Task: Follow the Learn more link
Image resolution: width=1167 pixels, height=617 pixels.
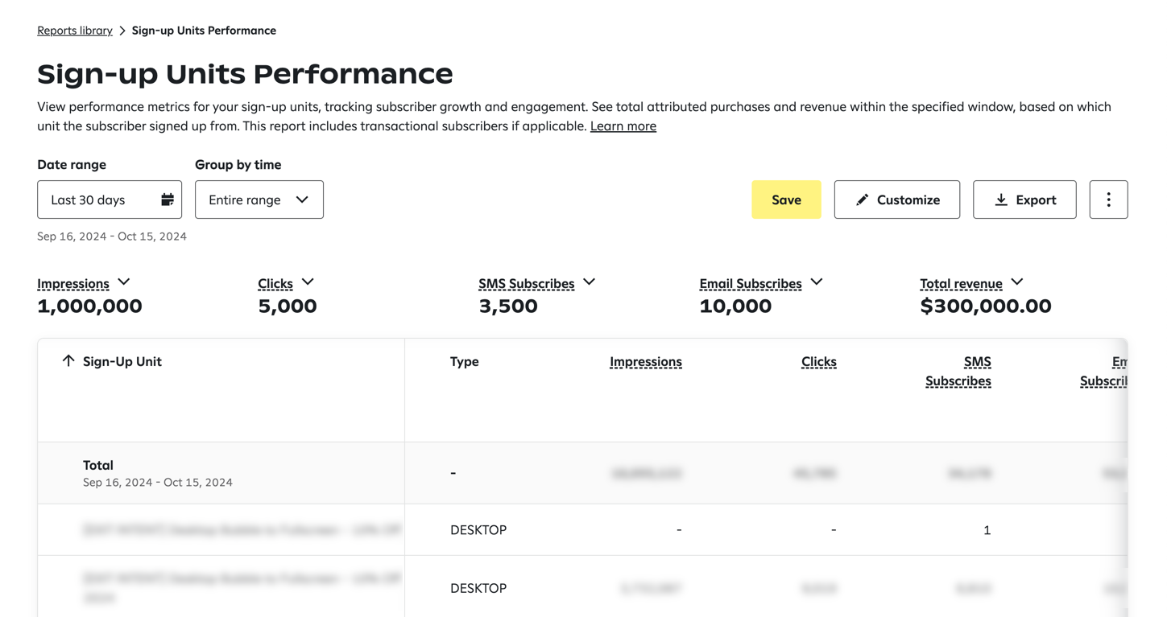Action: (623, 126)
